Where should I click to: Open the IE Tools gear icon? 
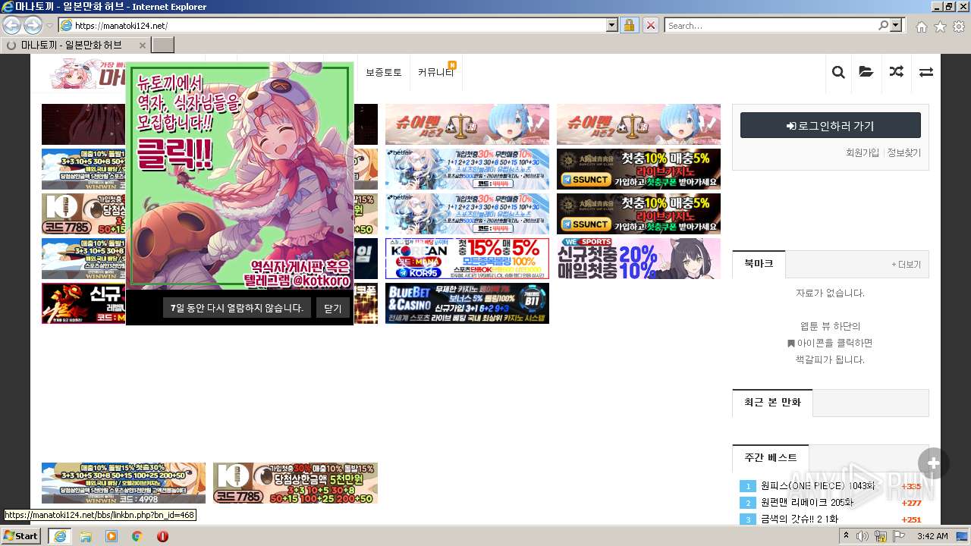[959, 27]
